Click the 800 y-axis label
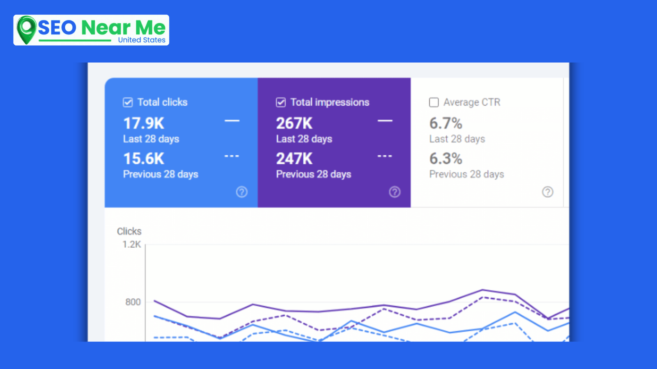657x369 pixels. (133, 302)
